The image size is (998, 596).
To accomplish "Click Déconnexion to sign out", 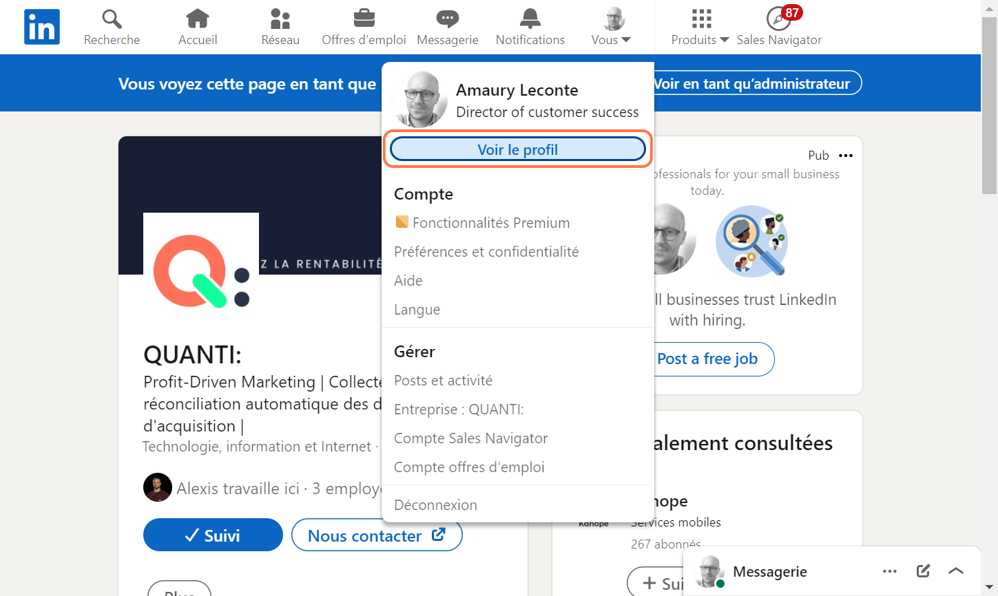I will point(435,505).
